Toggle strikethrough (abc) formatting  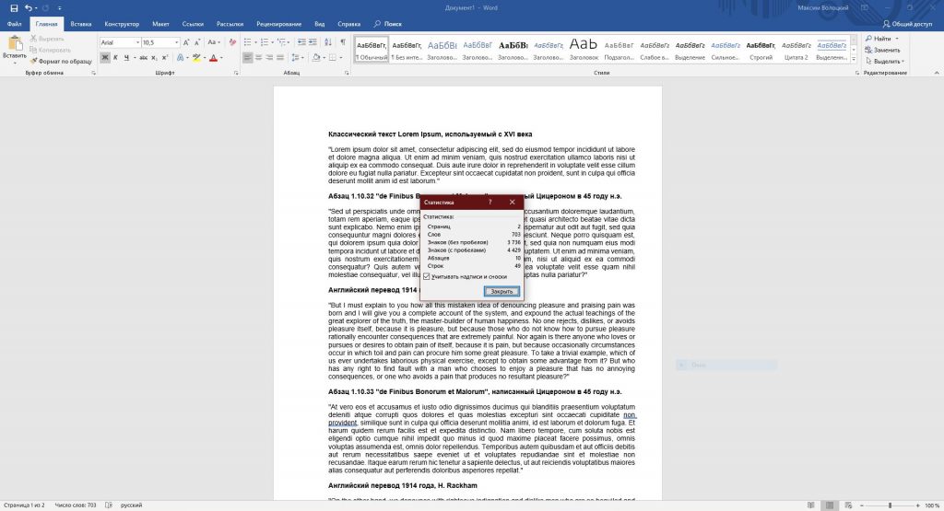pos(143,58)
